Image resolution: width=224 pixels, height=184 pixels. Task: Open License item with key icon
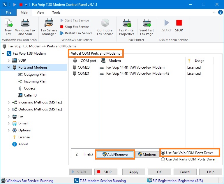(21, 137)
